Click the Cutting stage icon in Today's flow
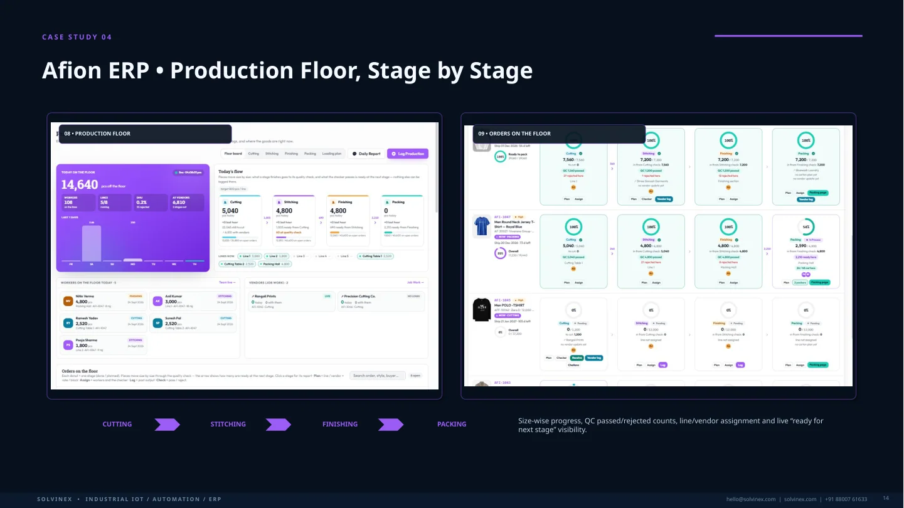The width and height of the screenshot is (904, 508). 226,203
